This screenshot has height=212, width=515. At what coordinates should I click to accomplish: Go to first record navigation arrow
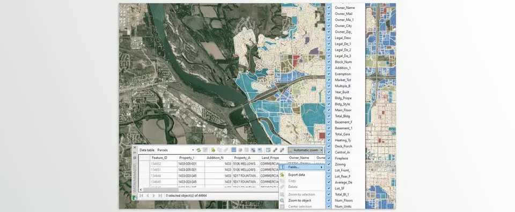click(142, 195)
